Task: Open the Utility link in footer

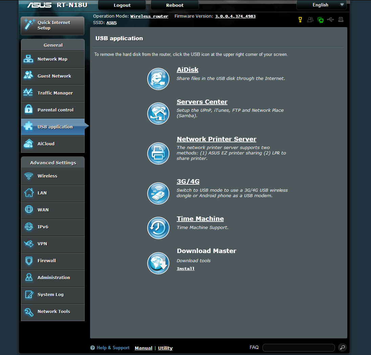Action: (165, 348)
